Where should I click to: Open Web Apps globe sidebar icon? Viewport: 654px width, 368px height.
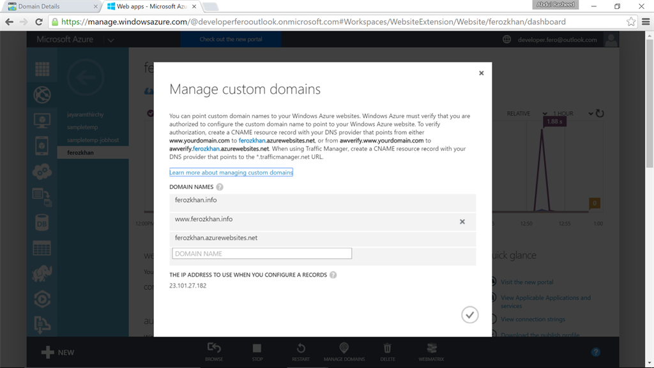42,95
